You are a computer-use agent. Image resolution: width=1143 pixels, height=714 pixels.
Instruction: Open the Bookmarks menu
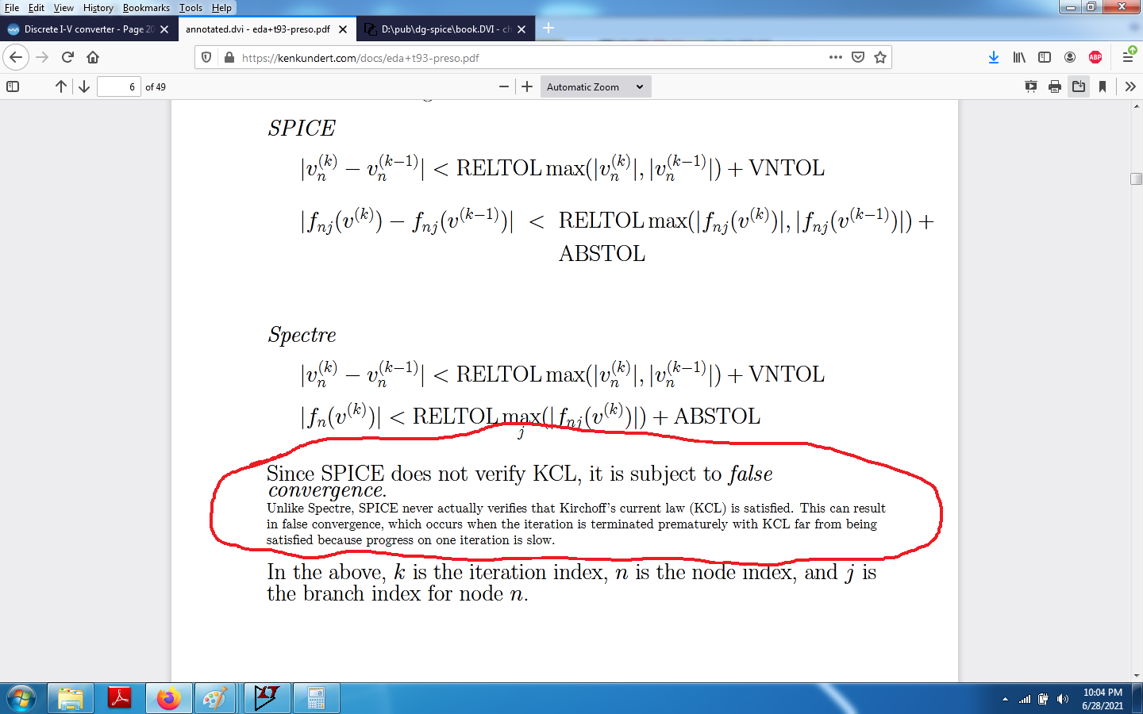pos(146,8)
